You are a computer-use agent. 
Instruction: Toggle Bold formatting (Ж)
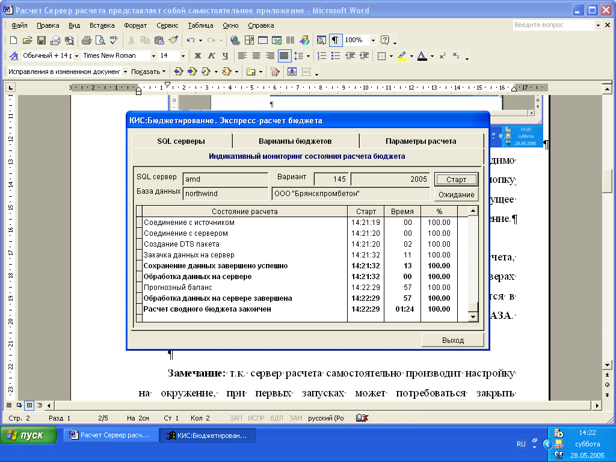[197, 56]
